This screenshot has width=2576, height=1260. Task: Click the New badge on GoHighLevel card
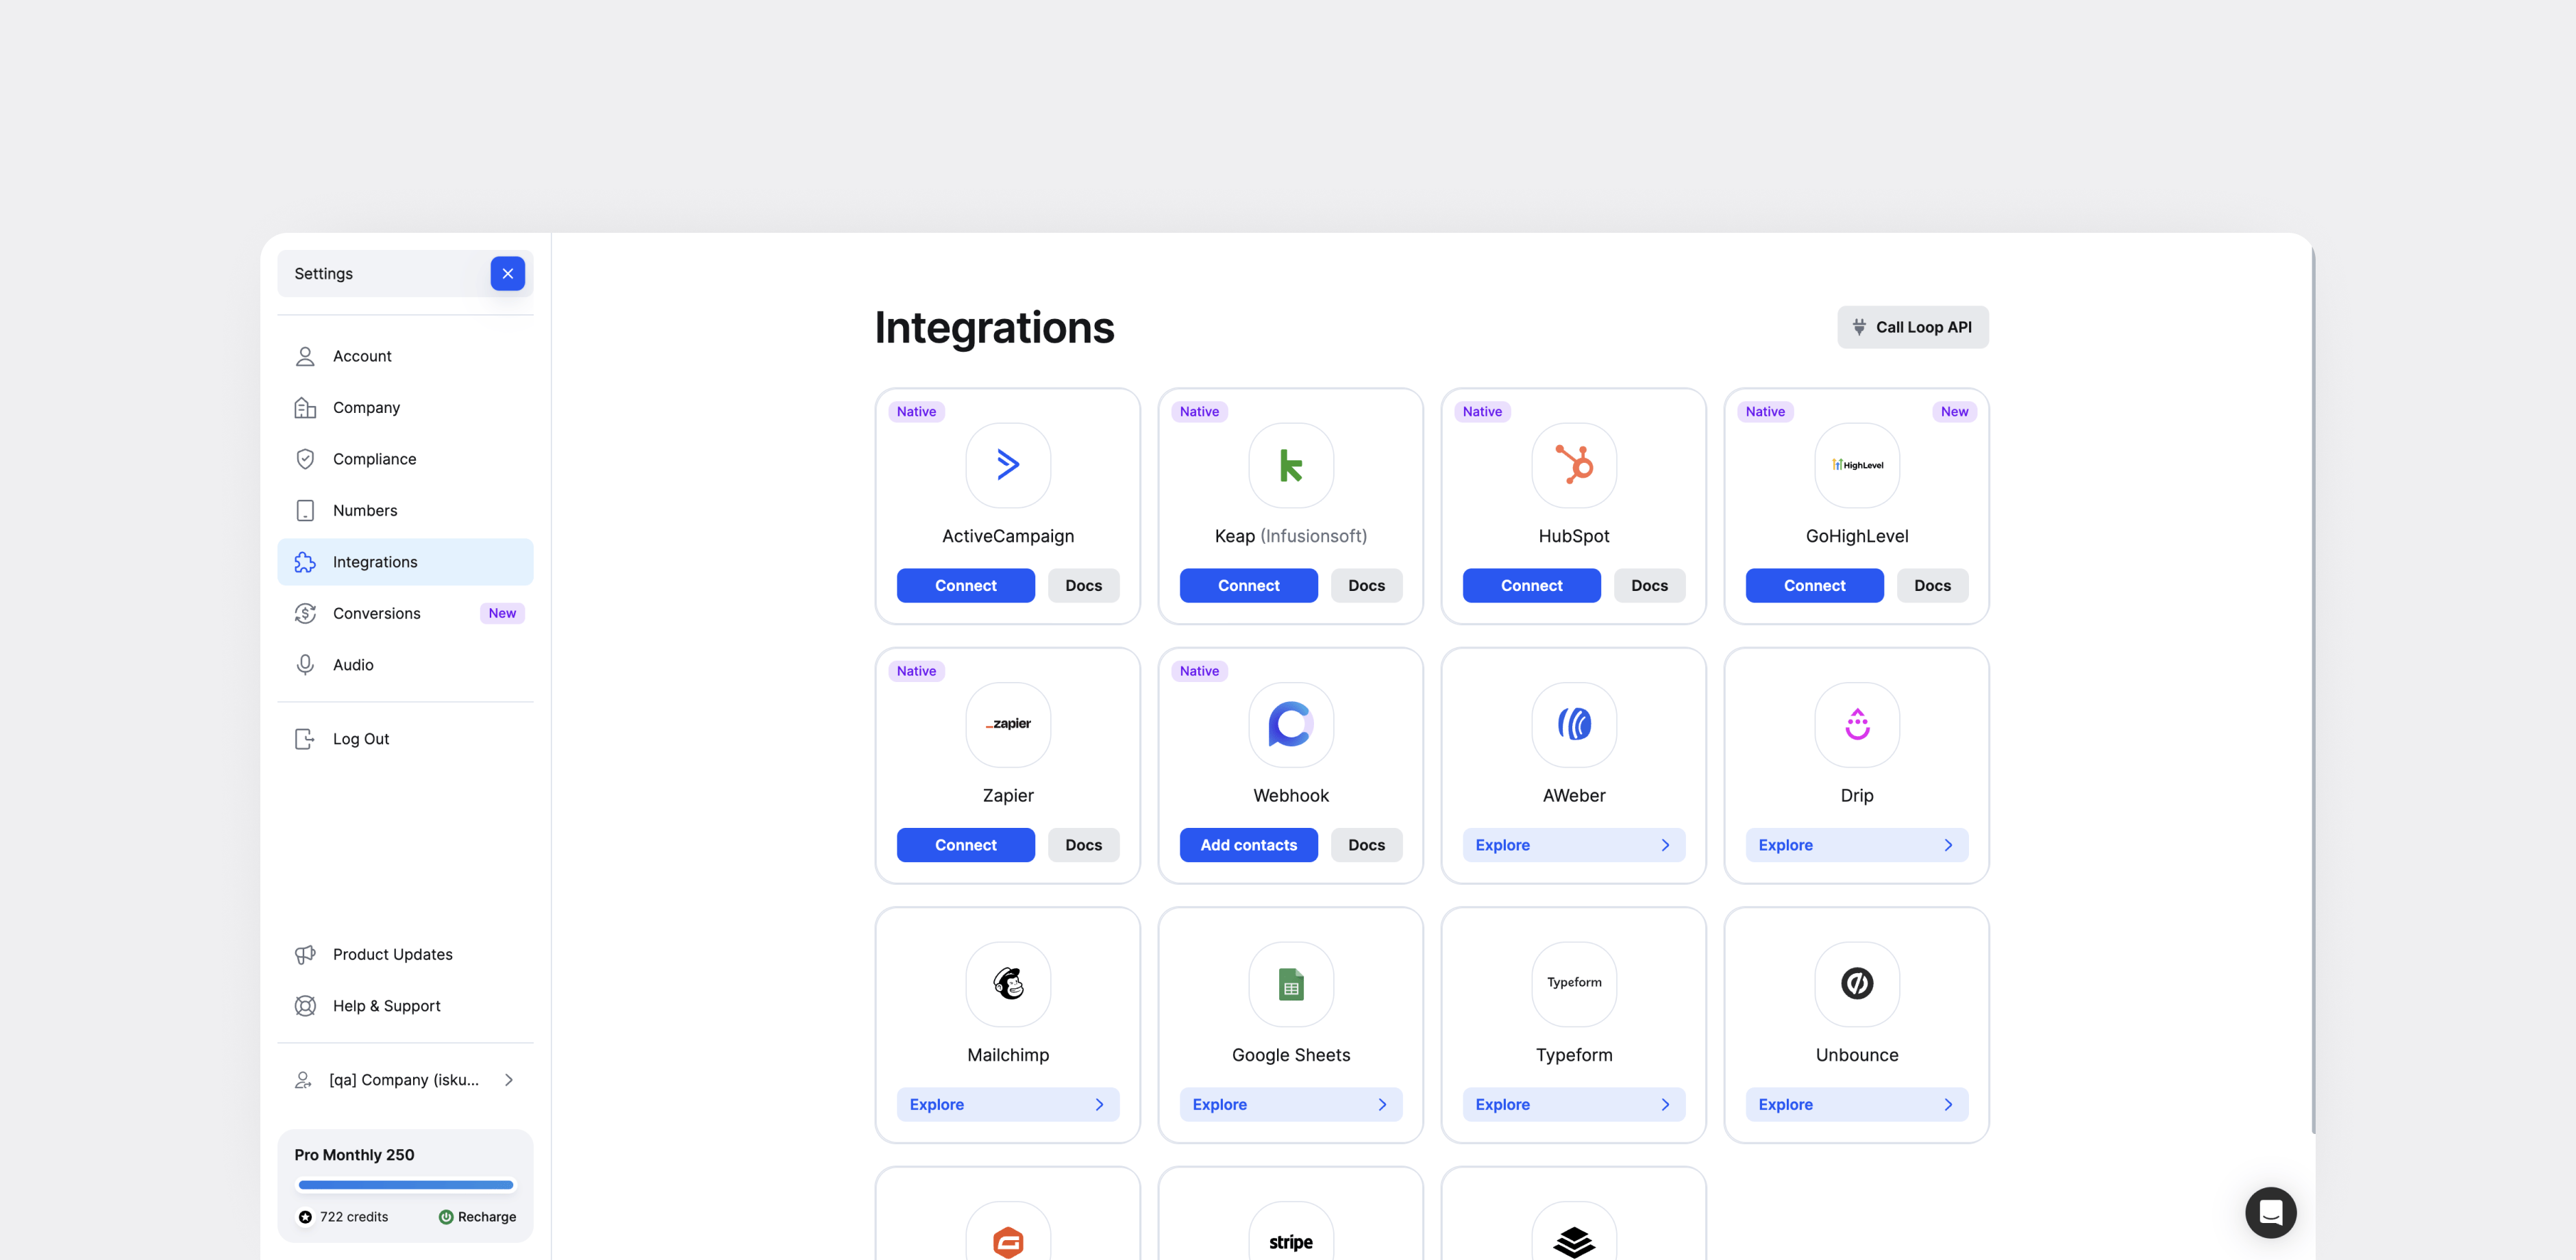point(1954,412)
